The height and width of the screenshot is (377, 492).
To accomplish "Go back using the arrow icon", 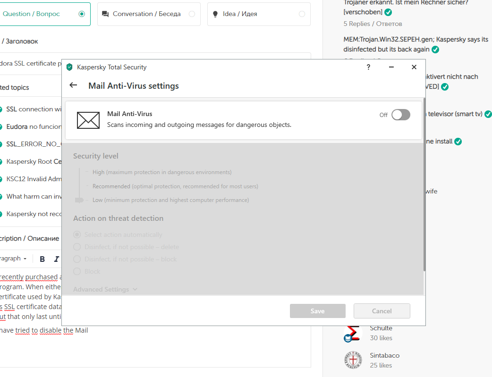I will [x=73, y=85].
